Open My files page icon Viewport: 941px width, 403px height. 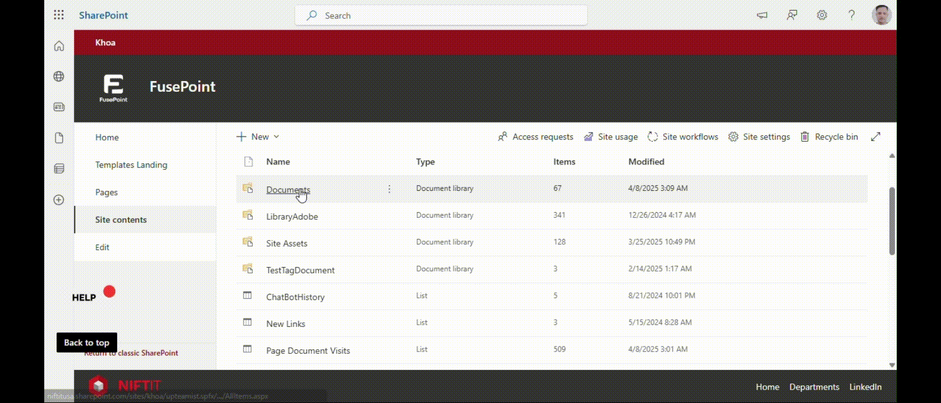tap(59, 138)
